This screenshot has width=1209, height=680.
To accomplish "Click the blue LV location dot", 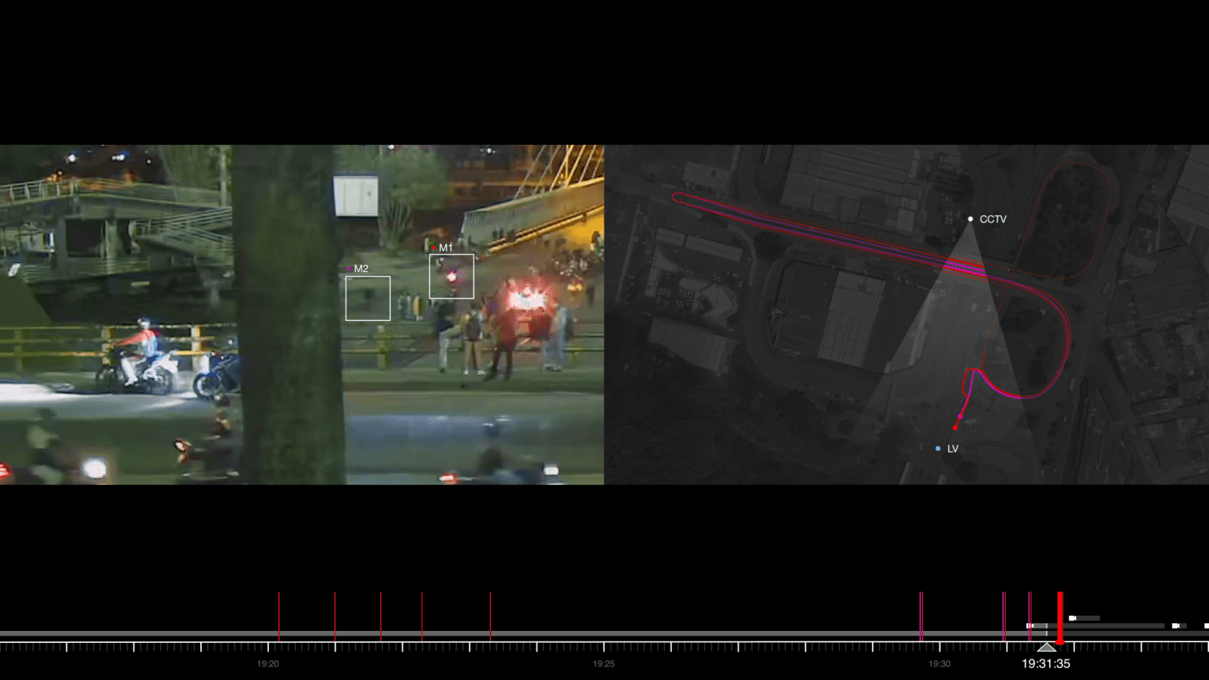I will pyautogui.click(x=938, y=449).
